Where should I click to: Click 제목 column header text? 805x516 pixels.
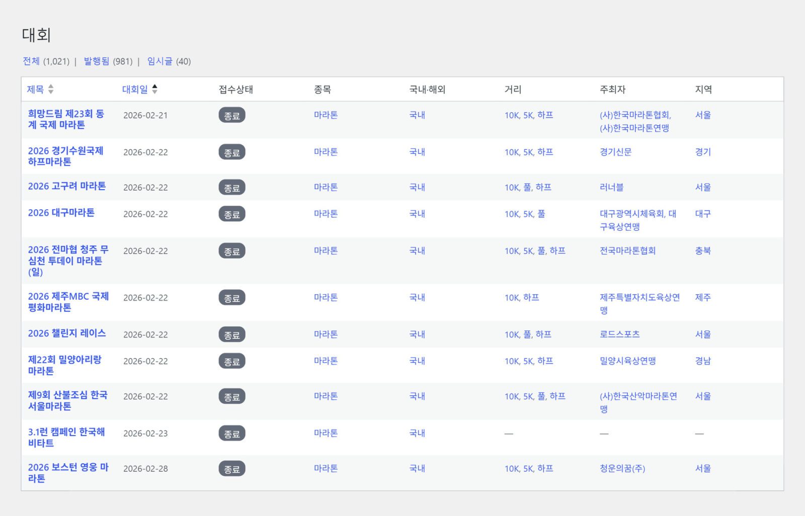35,90
